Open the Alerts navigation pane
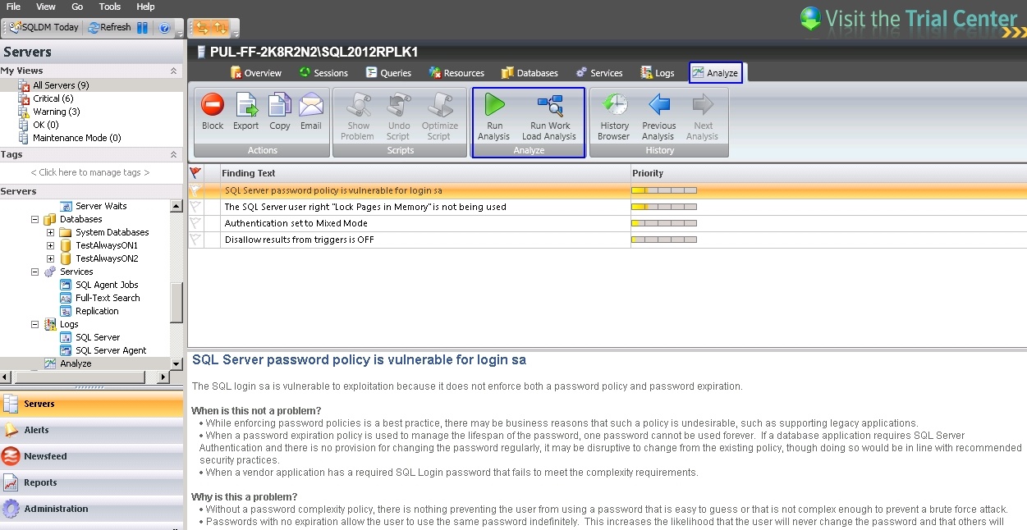Screen dimensions: 1027x530 click(92, 430)
